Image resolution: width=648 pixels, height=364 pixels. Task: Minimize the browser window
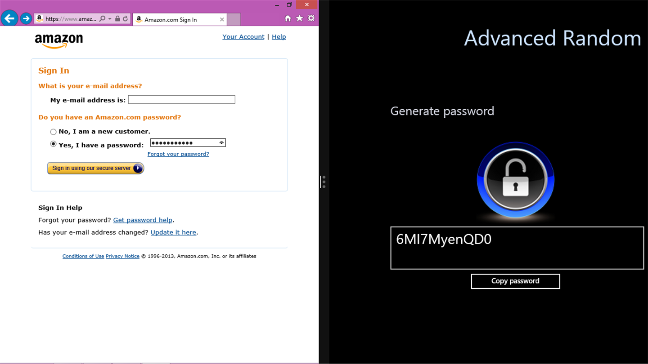coord(278,4)
